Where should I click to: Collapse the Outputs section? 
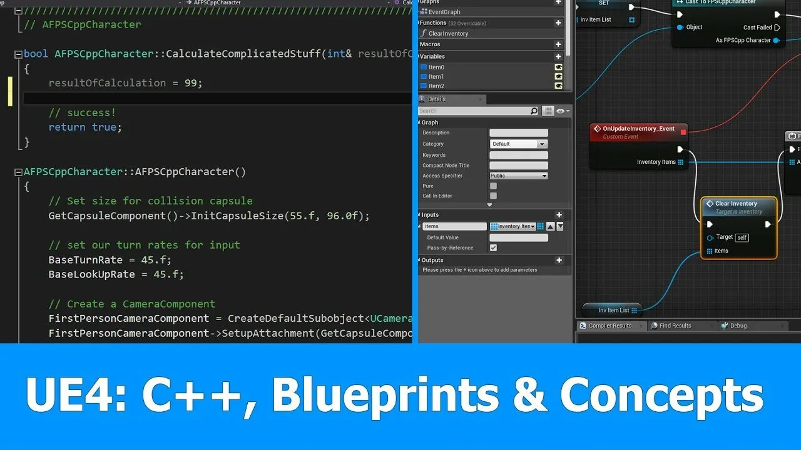[420, 260]
